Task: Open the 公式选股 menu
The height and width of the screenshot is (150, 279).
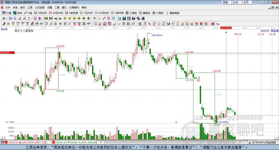Action: point(40,7)
